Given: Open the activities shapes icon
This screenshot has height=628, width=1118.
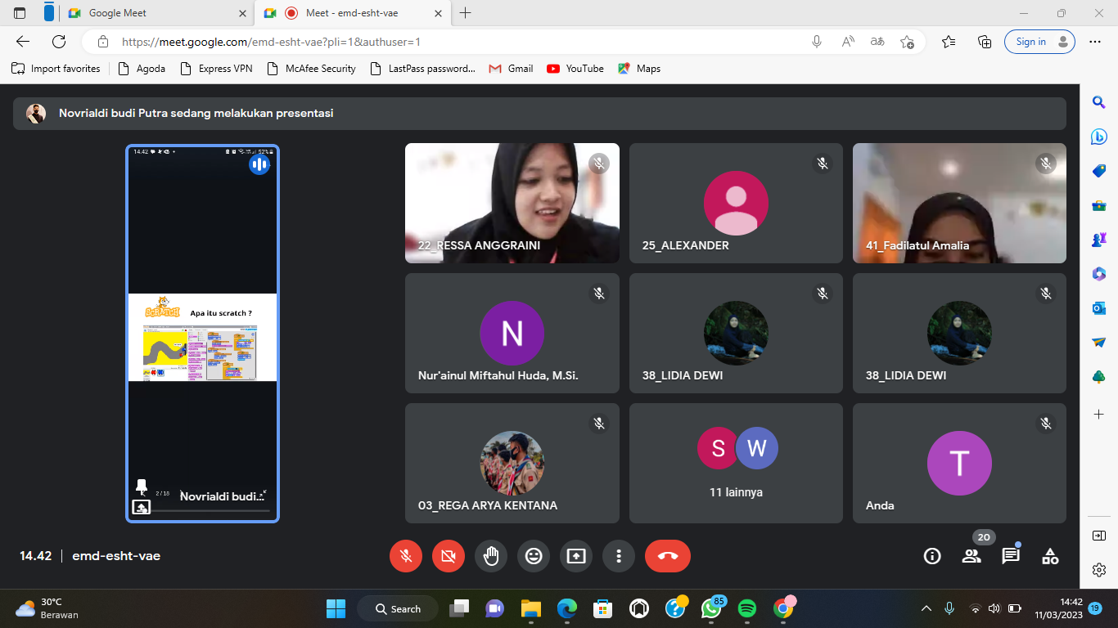Looking at the screenshot, I should [x=1050, y=556].
